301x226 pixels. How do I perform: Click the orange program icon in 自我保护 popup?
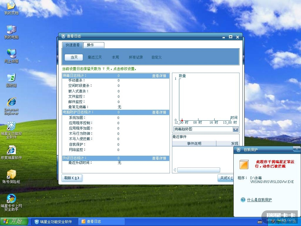tap(244, 164)
